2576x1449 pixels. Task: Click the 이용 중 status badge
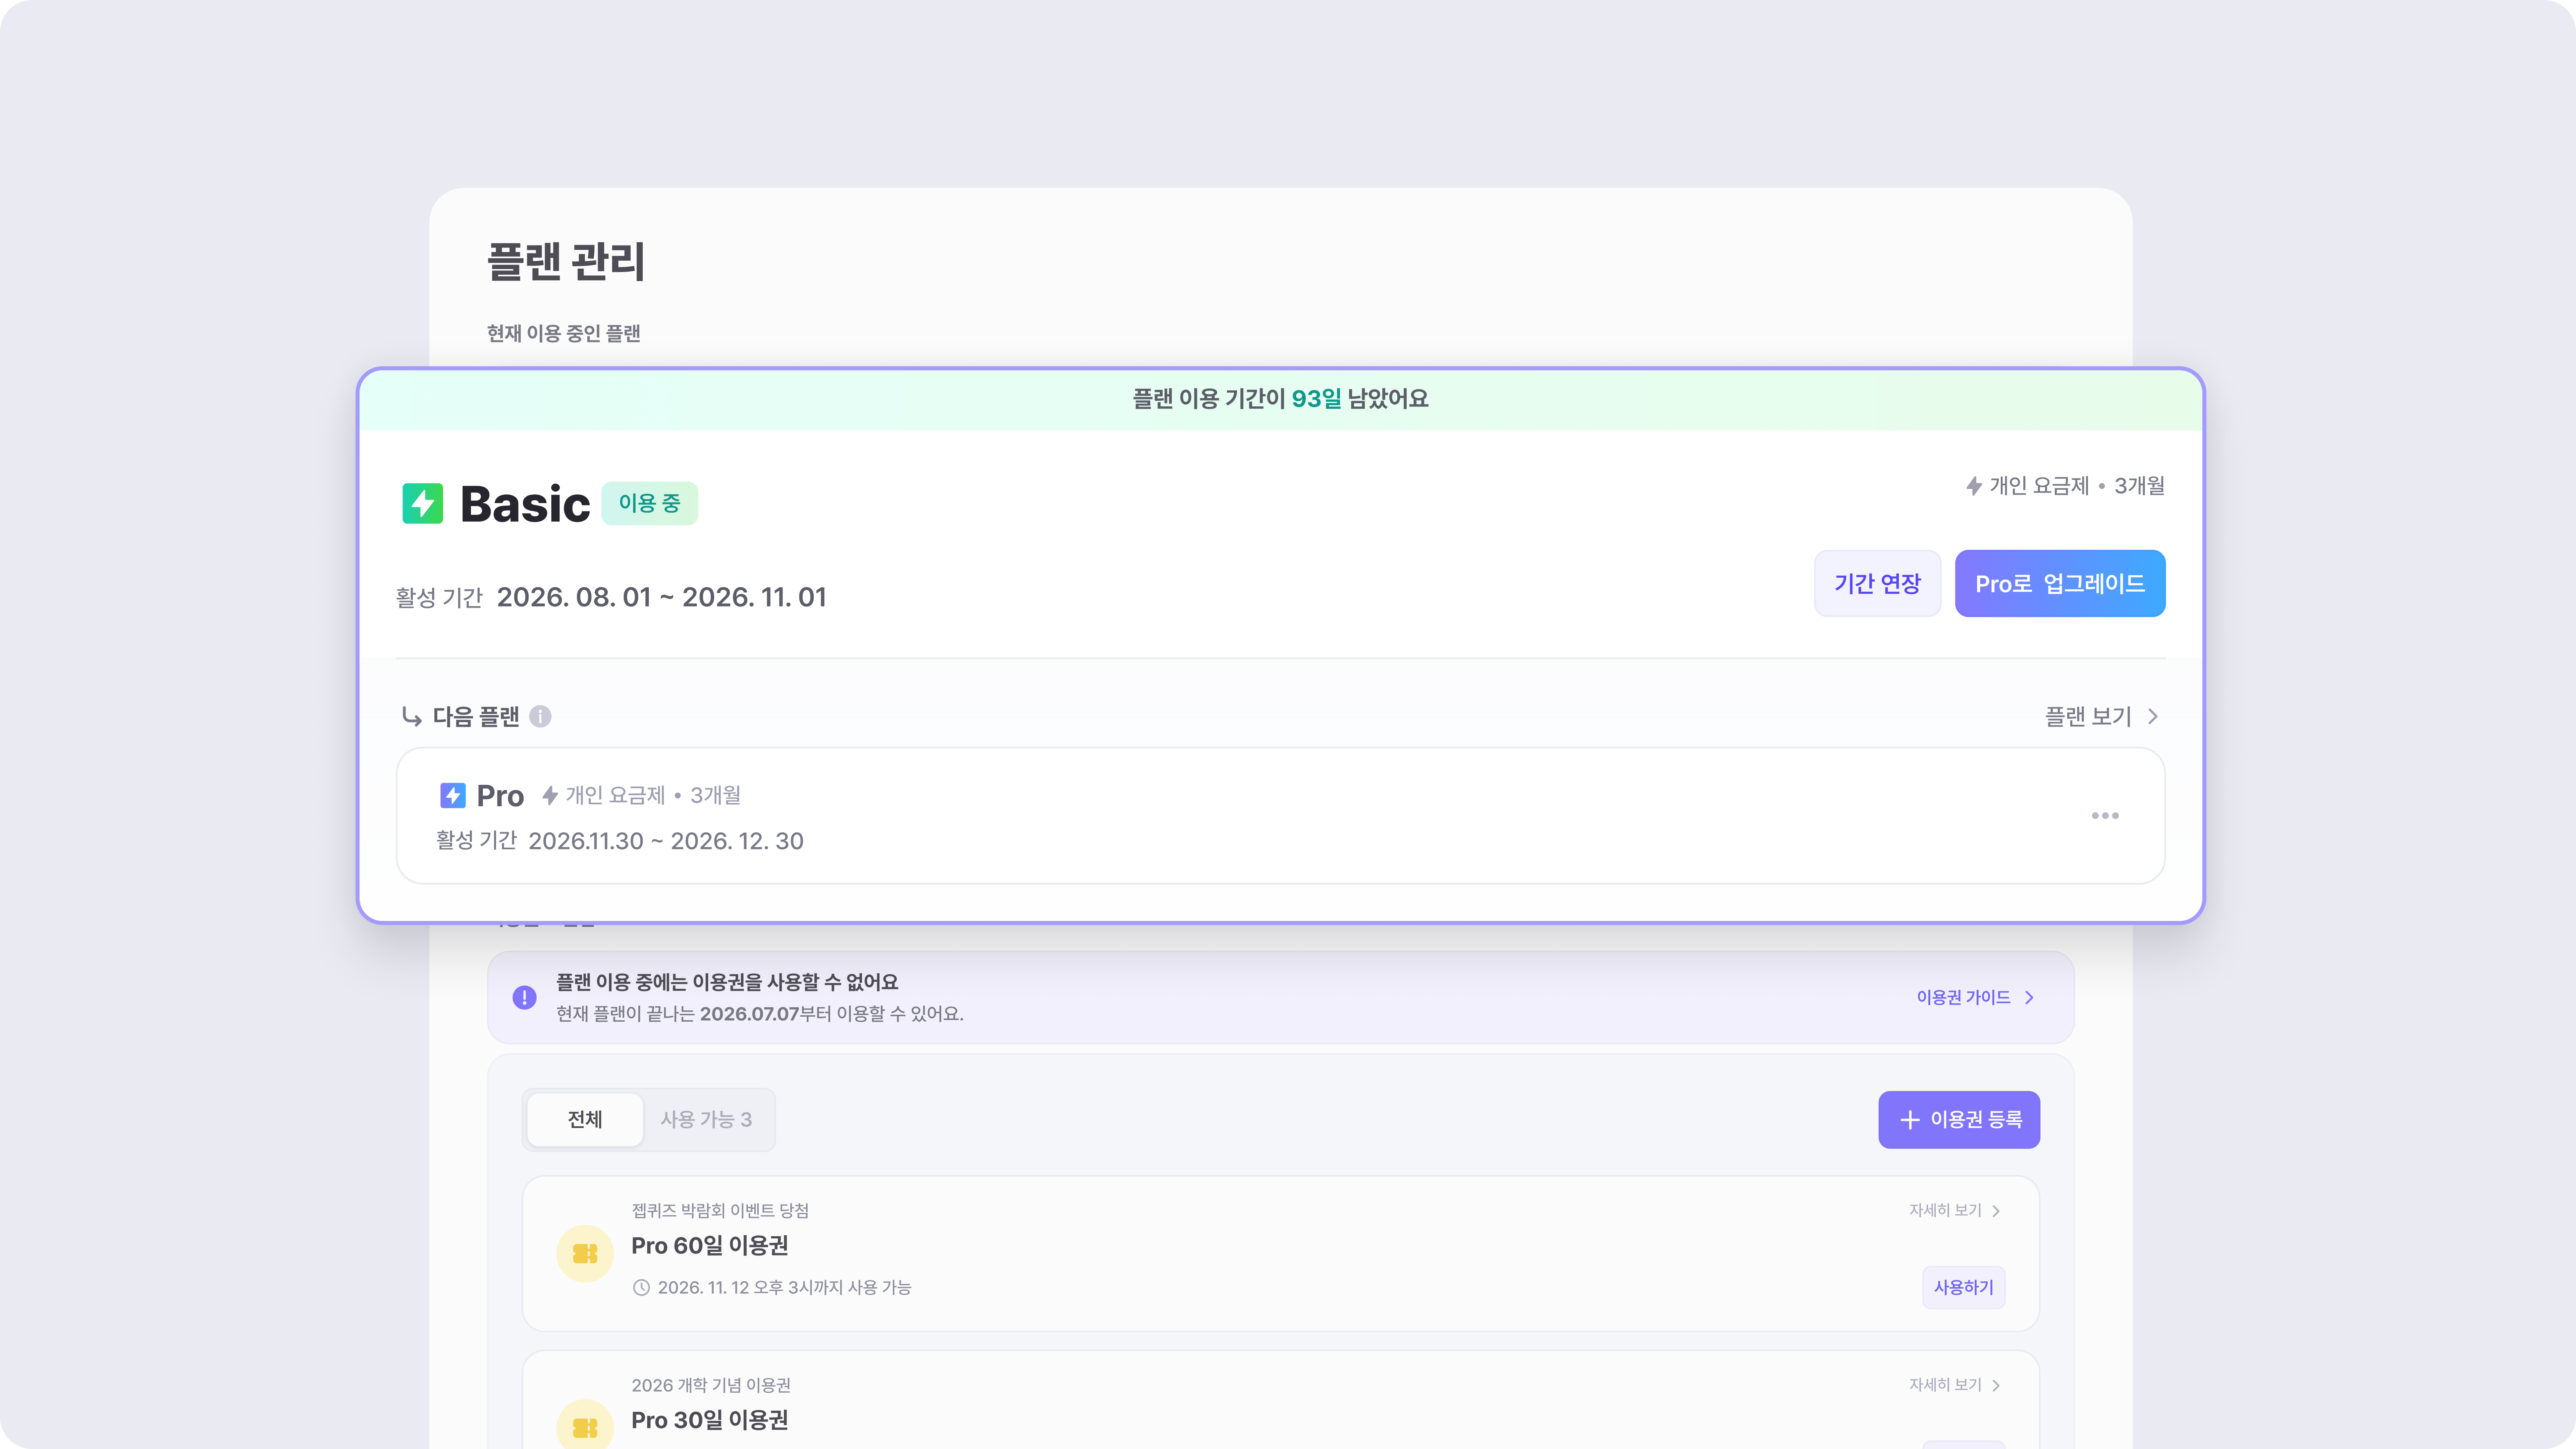(649, 503)
